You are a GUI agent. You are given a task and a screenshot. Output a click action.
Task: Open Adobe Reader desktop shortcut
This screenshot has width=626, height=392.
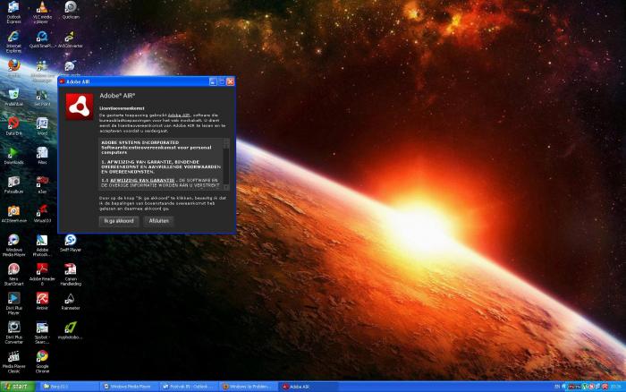42,274
